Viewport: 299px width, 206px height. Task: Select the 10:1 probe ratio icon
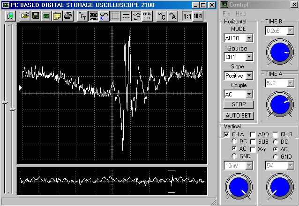[198, 15]
